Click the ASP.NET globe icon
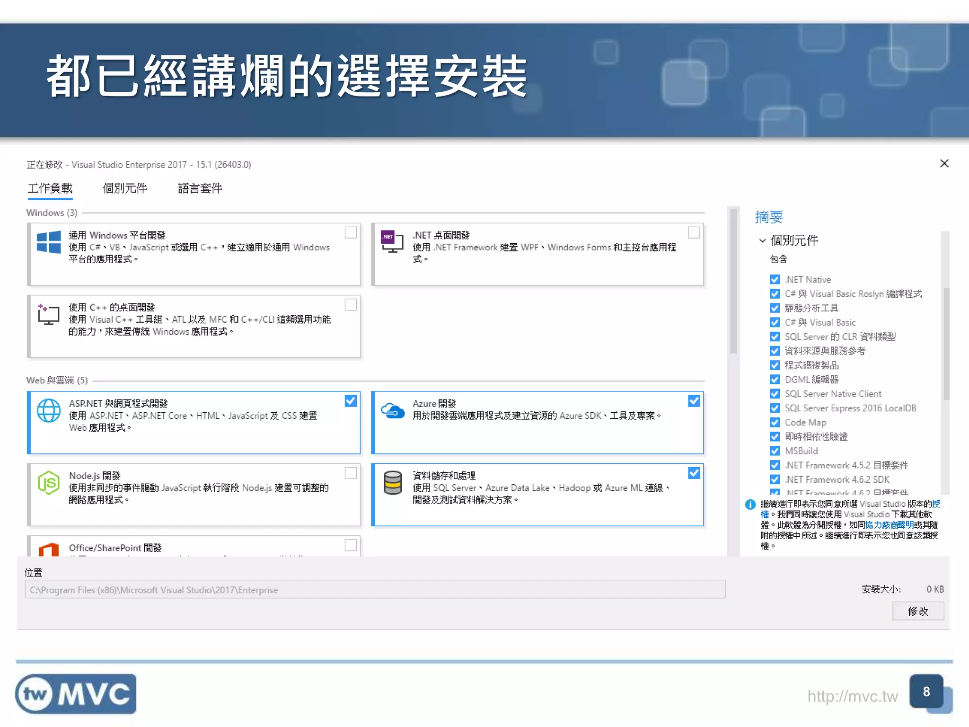Screen dimensions: 969x727 (x=49, y=410)
